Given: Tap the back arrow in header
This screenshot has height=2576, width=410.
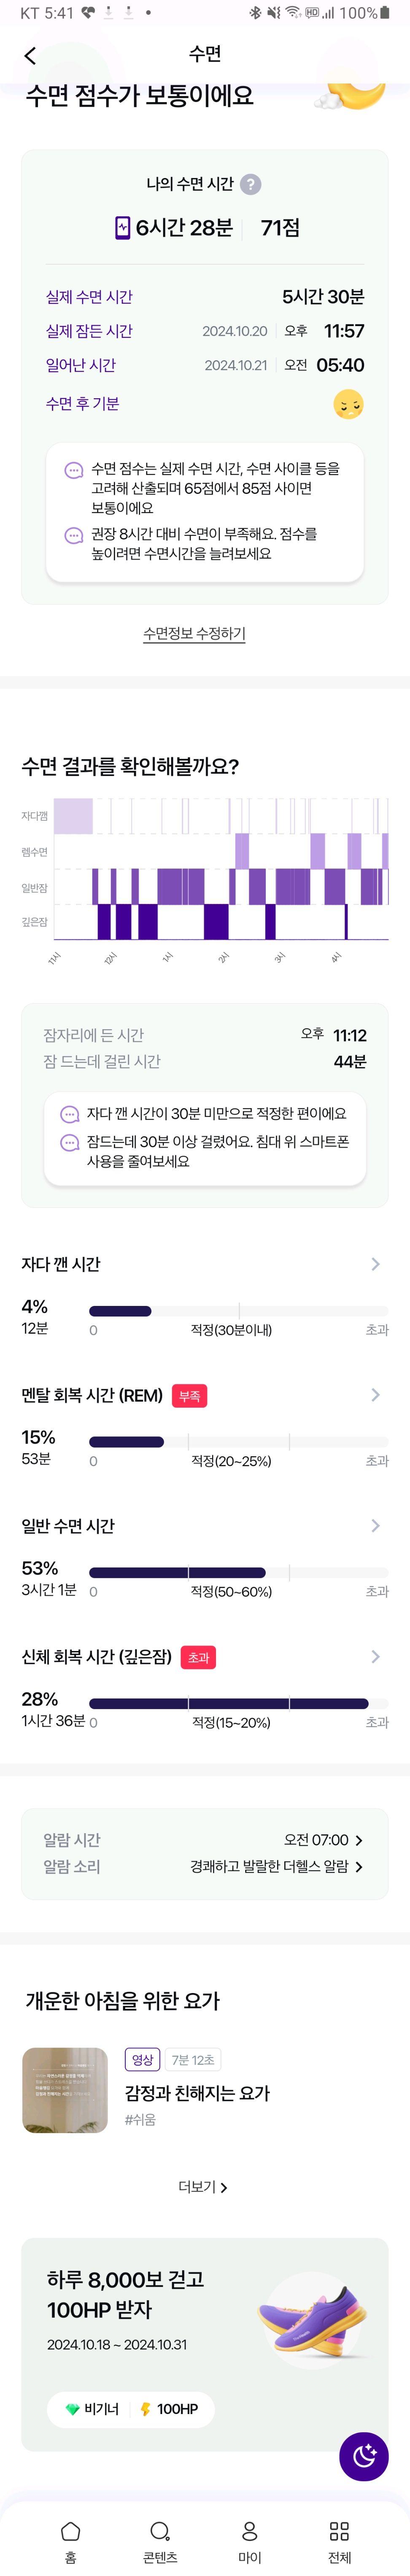Looking at the screenshot, I should point(29,55).
